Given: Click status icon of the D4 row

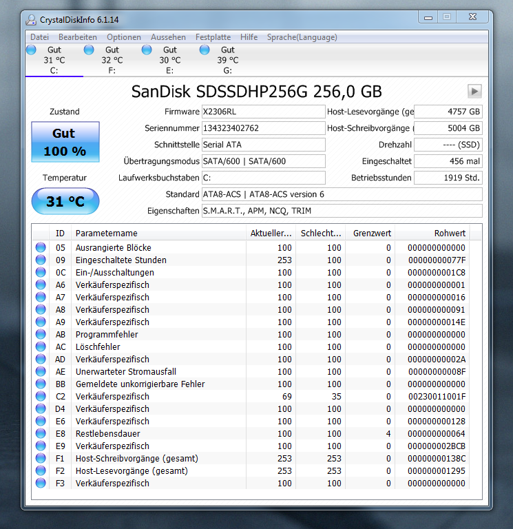Looking at the screenshot, I should (x=41, y=409).
